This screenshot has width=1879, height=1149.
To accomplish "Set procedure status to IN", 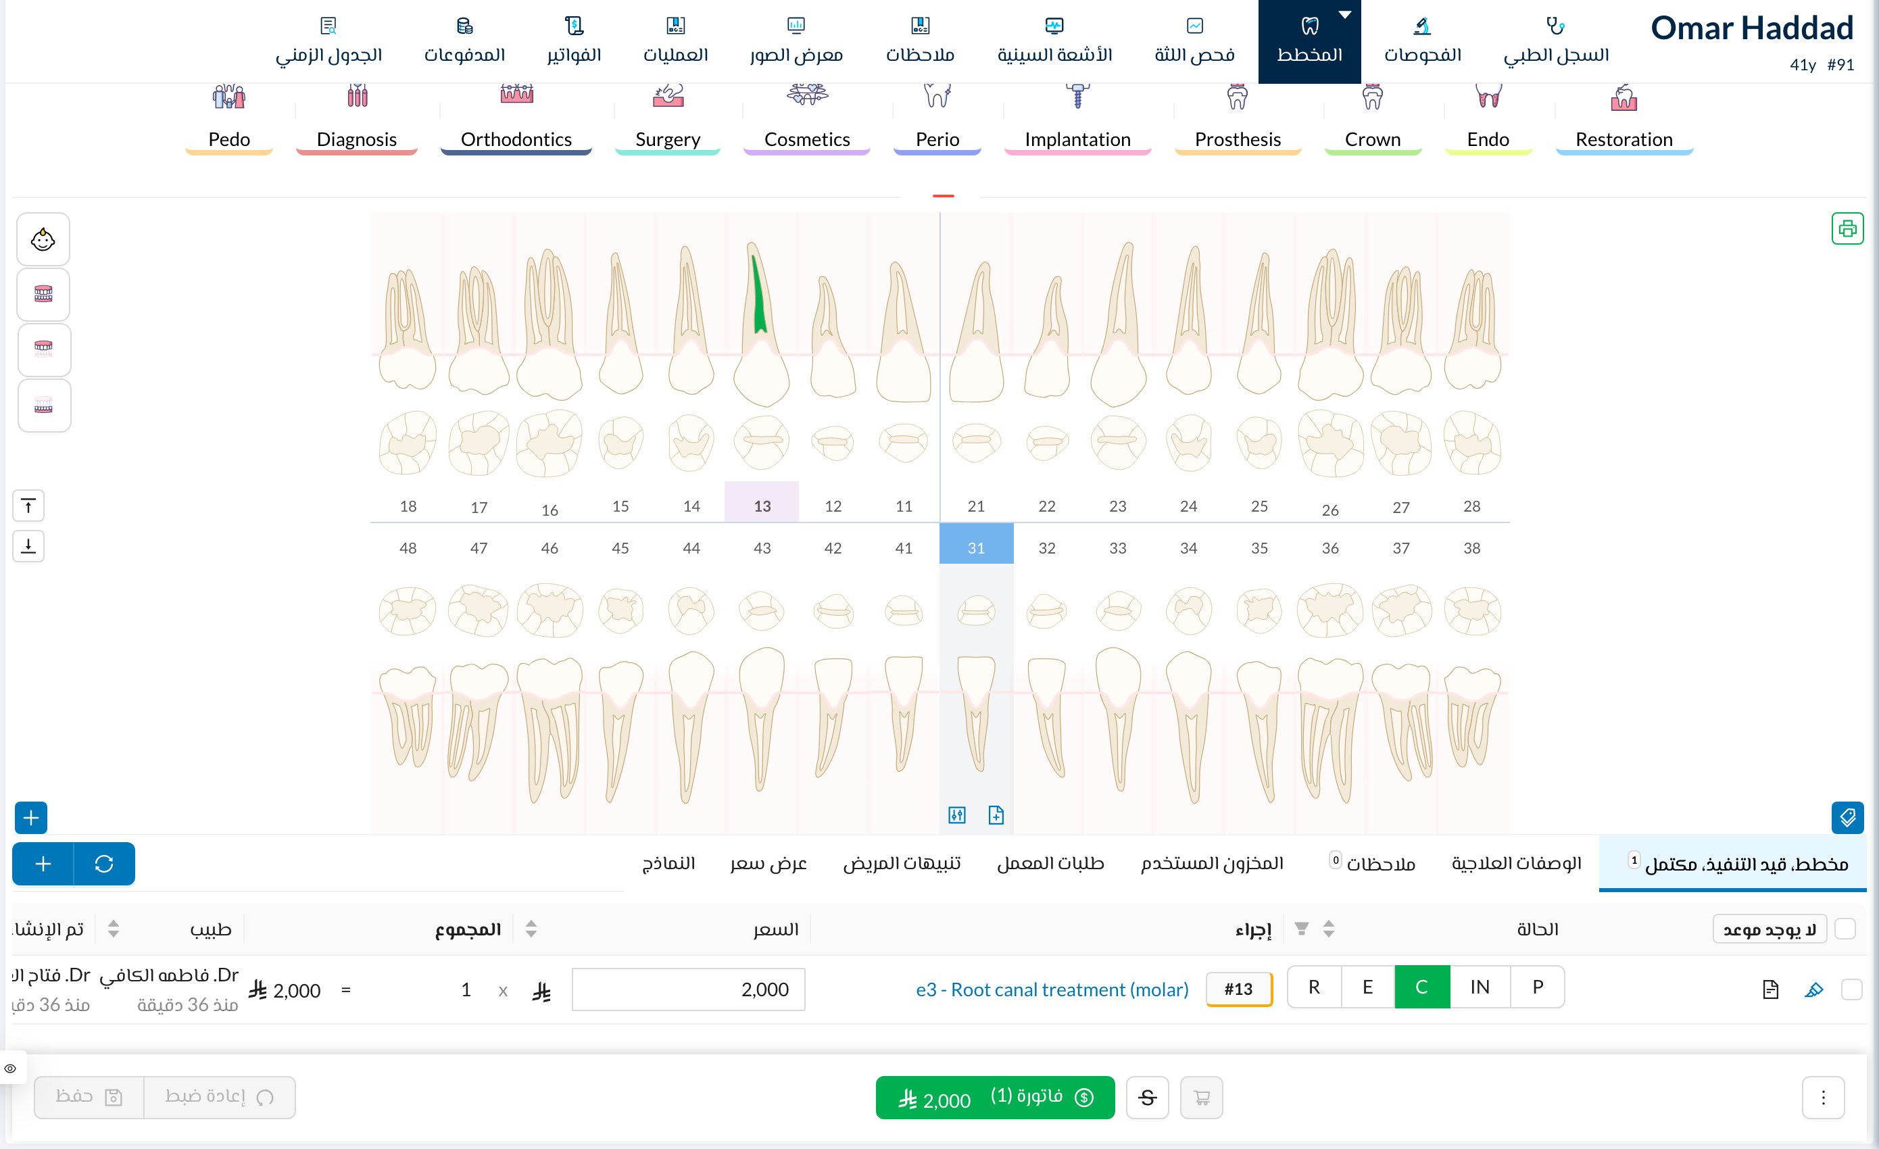I will click(x=1480, y=987).
